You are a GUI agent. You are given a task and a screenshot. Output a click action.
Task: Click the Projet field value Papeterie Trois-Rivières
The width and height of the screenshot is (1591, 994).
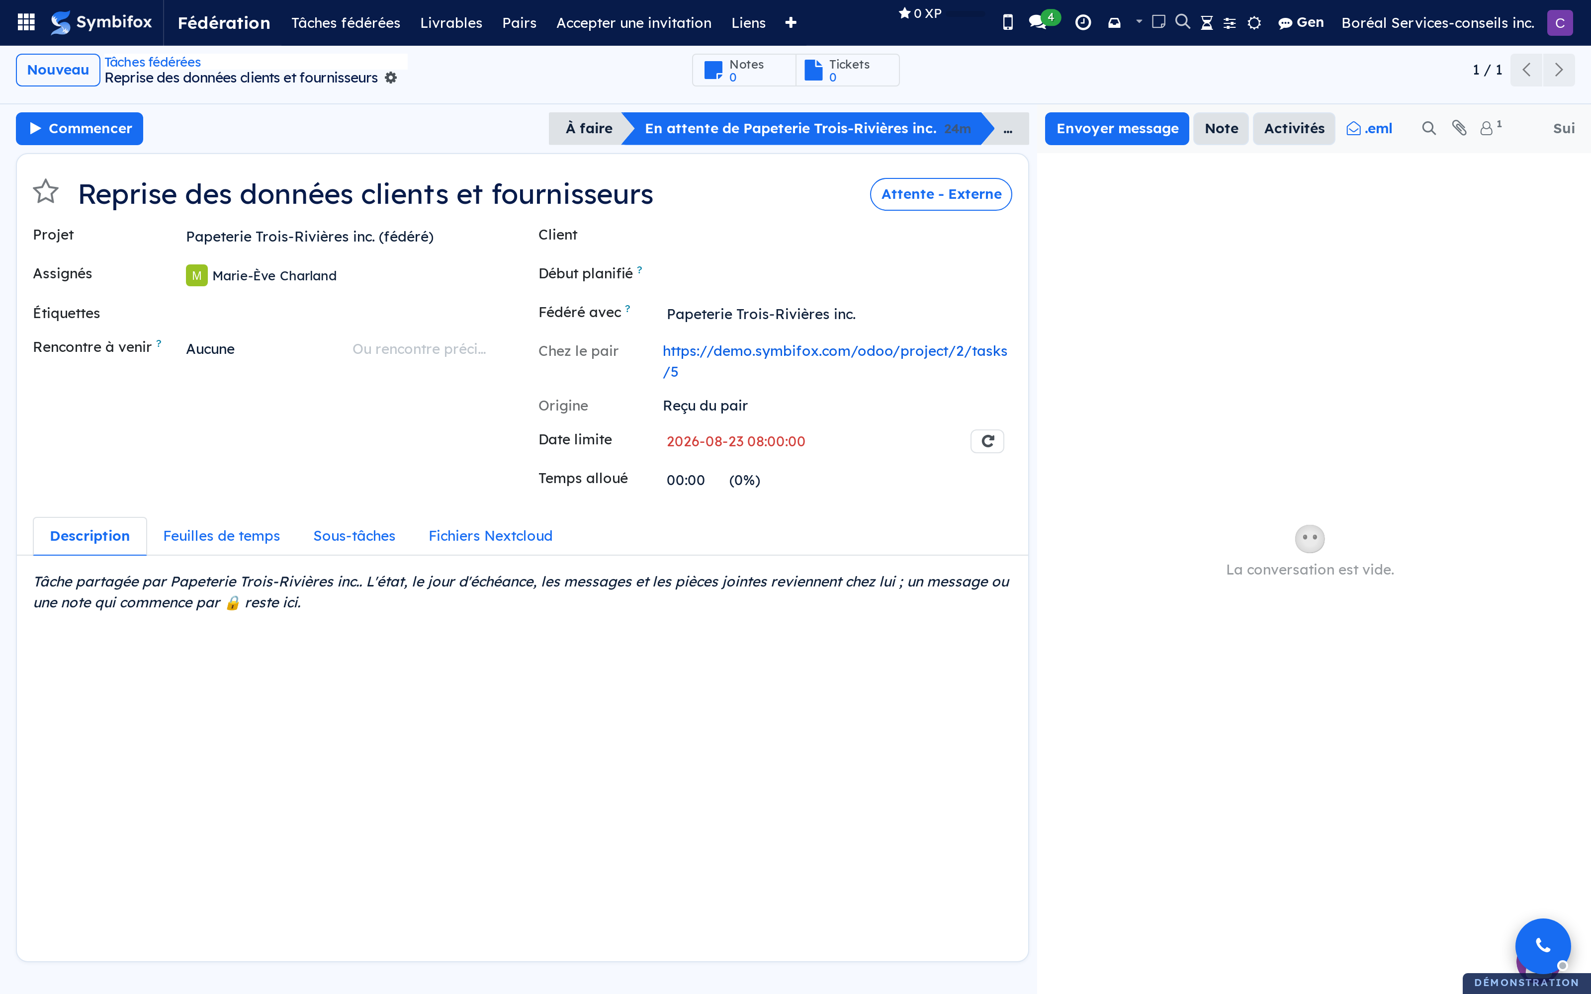310,237
